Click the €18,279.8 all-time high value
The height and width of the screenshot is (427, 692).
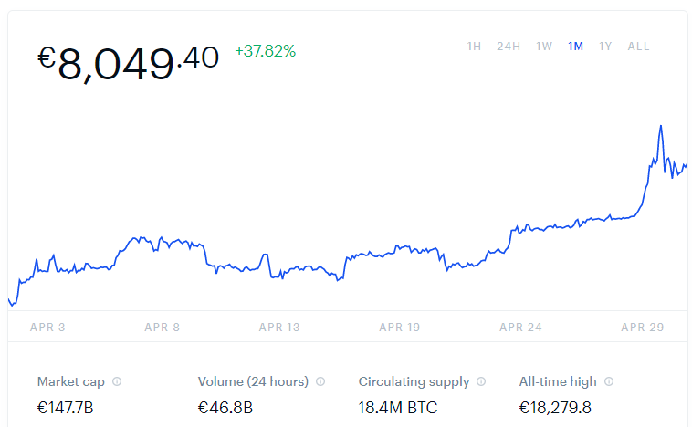555,408
